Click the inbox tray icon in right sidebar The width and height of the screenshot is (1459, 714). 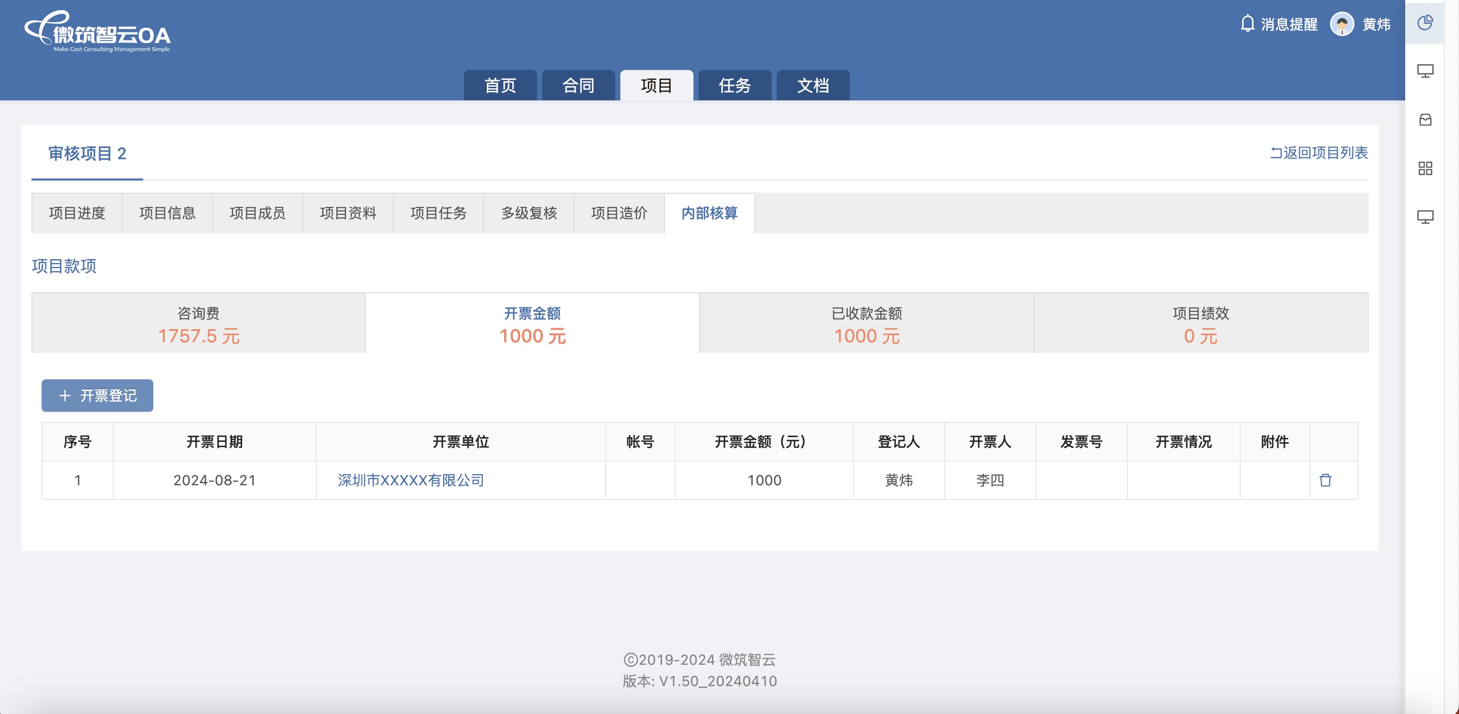(1424, 119)
